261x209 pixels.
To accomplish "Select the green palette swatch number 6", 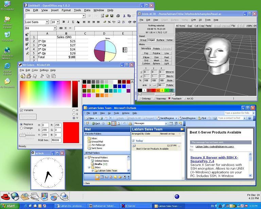I will pos(167,90).
